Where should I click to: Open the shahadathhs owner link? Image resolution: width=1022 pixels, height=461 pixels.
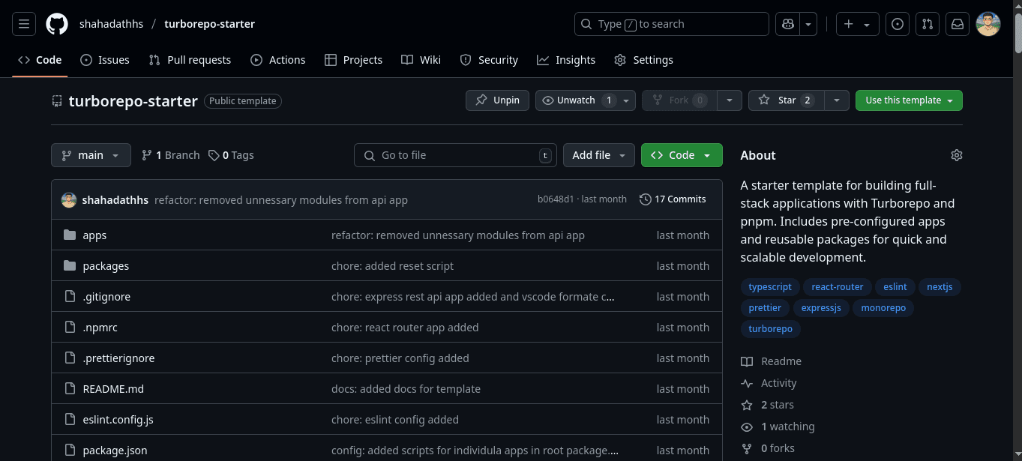point(111,24)
